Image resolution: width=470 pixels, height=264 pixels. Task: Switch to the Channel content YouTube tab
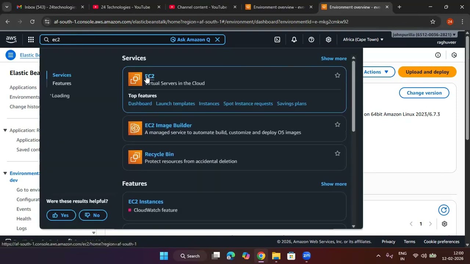point(202,7)
